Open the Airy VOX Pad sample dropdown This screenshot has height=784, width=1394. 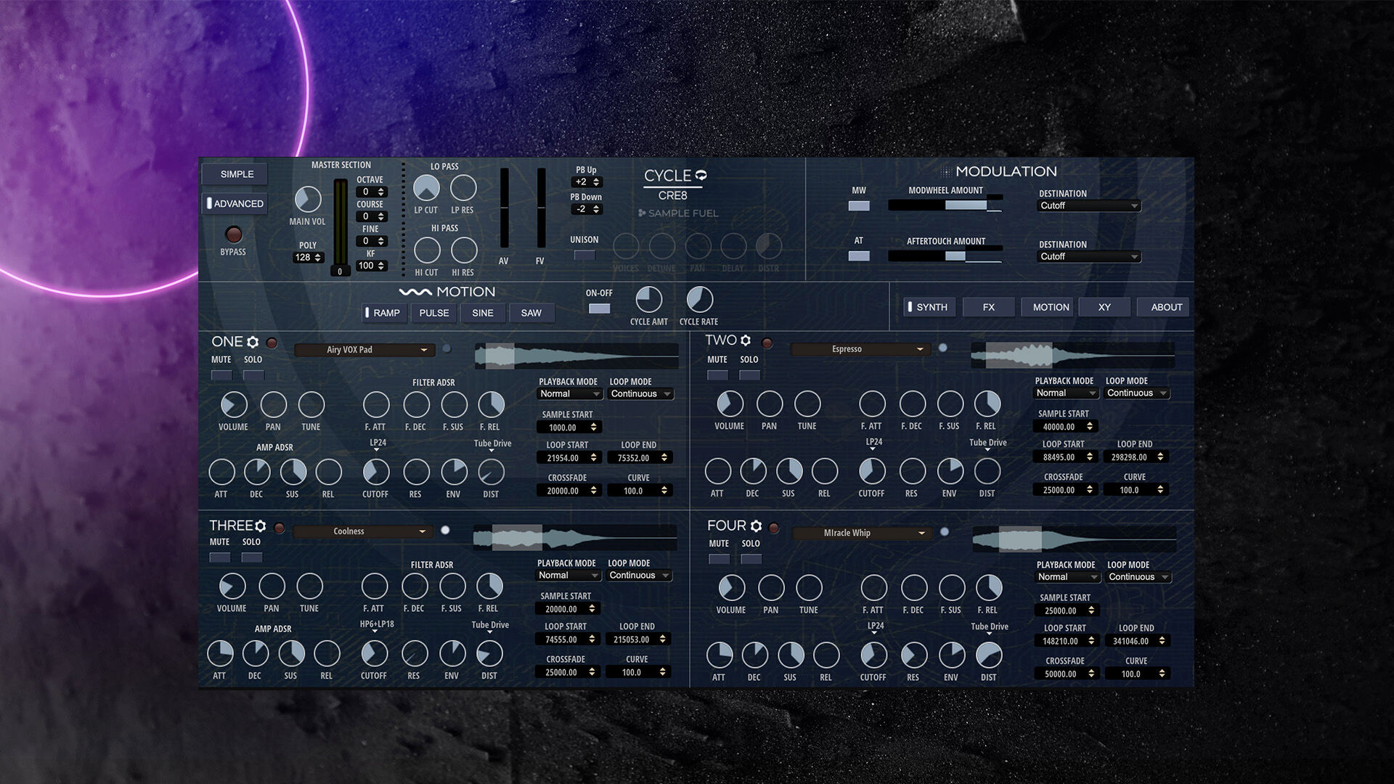tap(364, 350)
